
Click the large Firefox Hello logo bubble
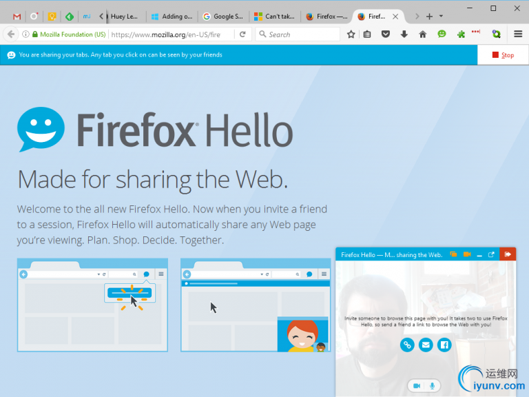click(x=41, y=130)
